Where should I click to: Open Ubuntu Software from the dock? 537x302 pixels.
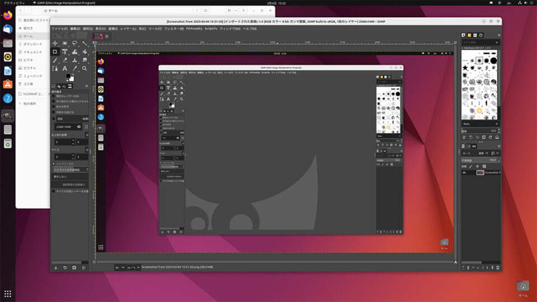coord(7,84)
